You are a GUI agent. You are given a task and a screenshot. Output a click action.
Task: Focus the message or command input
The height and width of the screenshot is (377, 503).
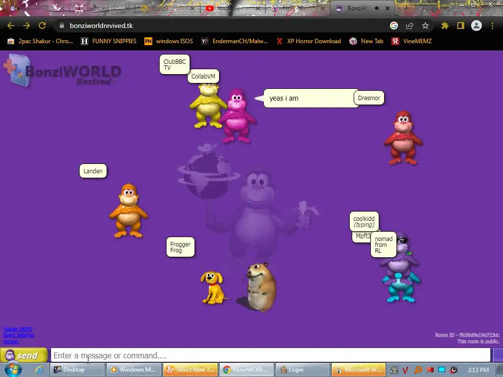pyautogui.click(x=271, y=355)
